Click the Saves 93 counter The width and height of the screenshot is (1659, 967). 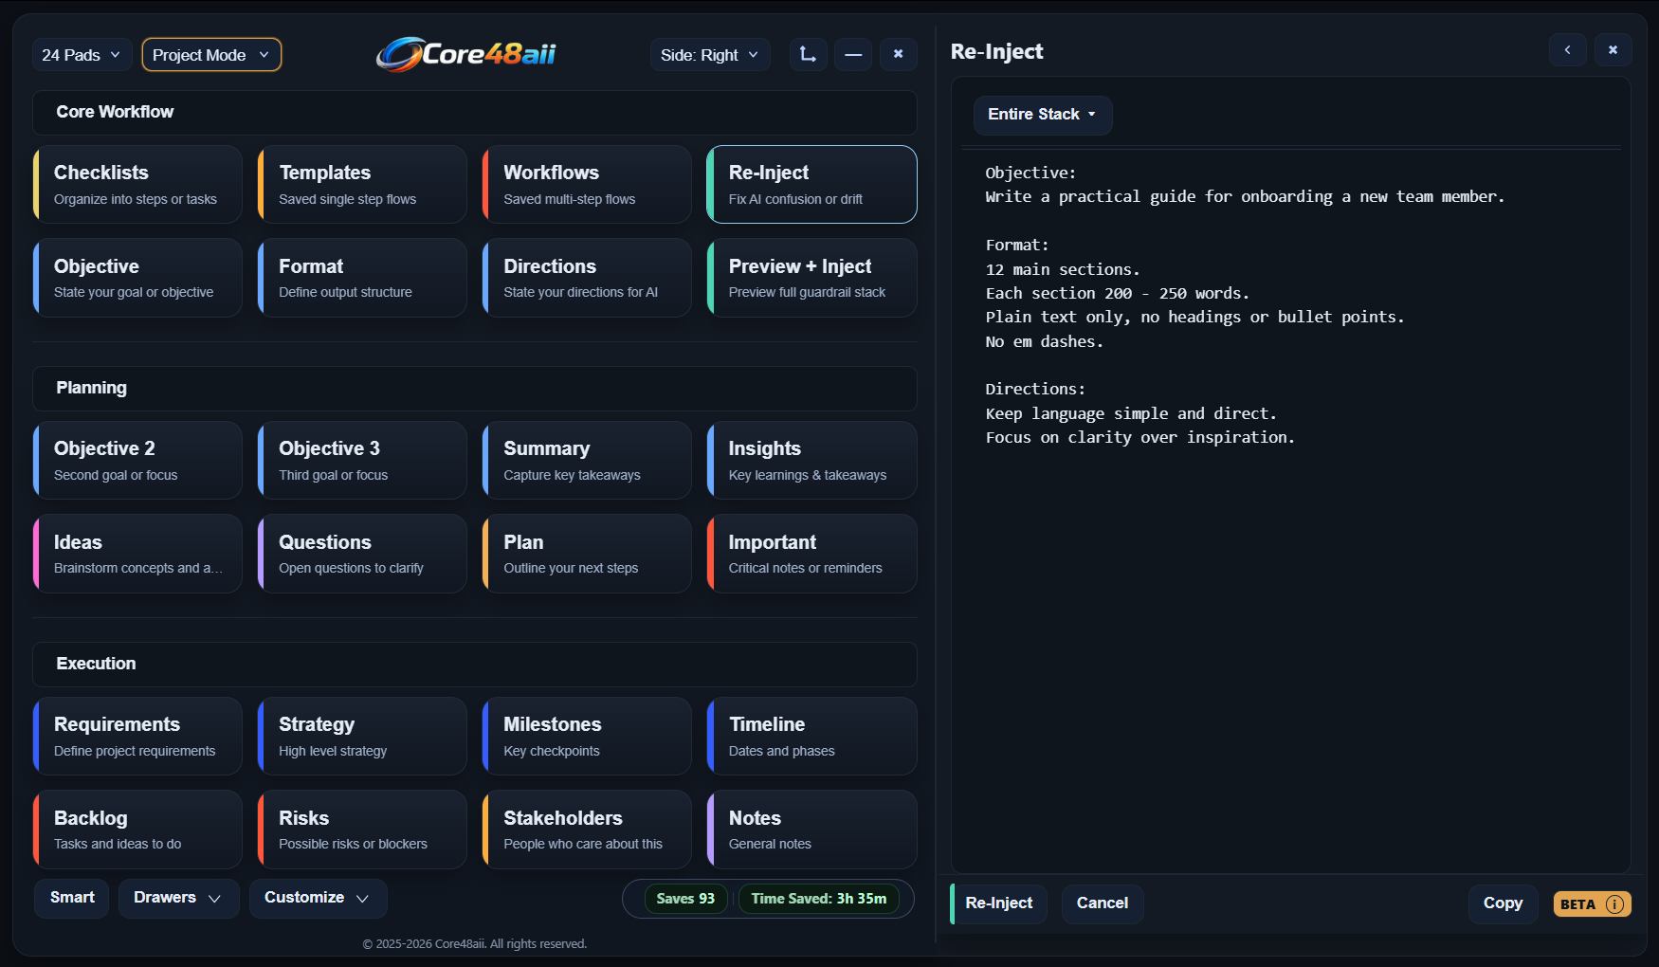(684, 898)
